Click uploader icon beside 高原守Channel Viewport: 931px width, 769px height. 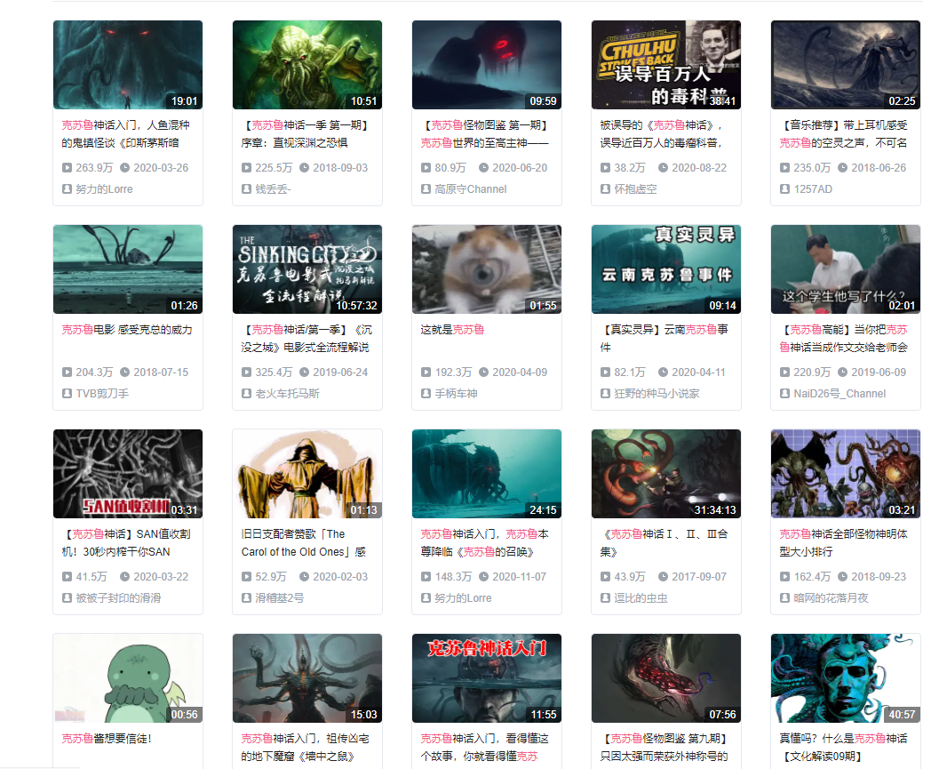point(426,189)
